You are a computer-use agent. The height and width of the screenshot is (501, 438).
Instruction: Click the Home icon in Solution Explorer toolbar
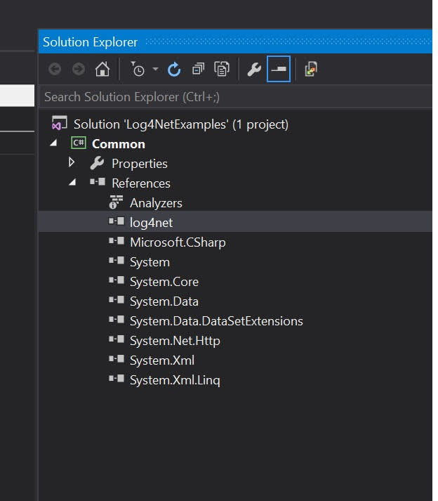tap(102, 69)
